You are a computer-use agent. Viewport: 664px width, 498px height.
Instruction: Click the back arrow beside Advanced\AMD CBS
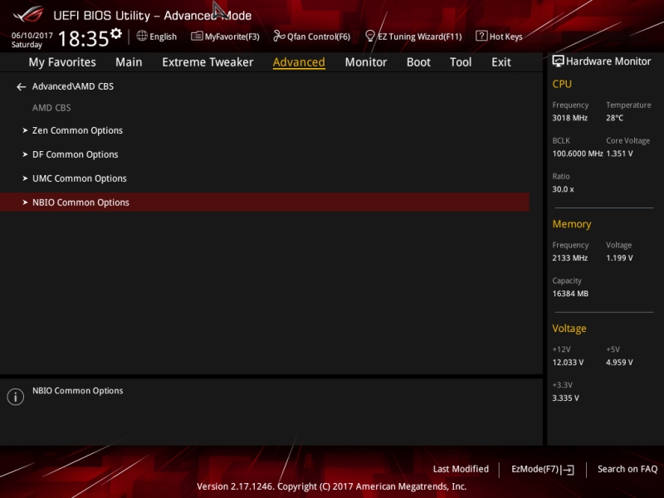pyautogui.click(x=22, y=87)
